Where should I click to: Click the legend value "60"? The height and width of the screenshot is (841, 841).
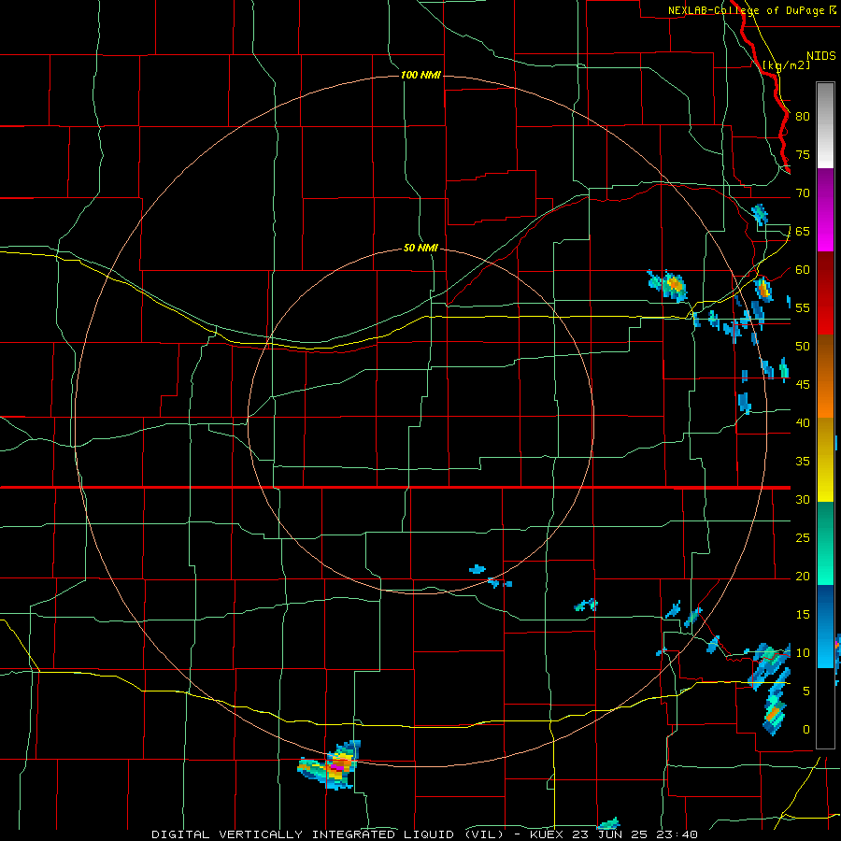(x=803, y=270)
